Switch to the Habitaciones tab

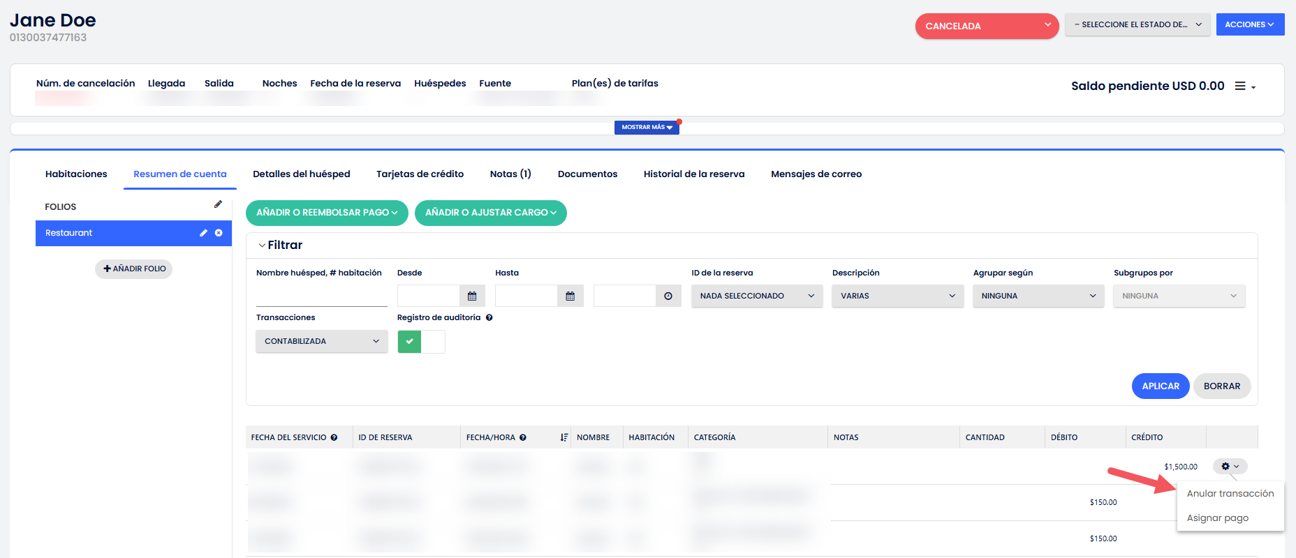point(76,174)
